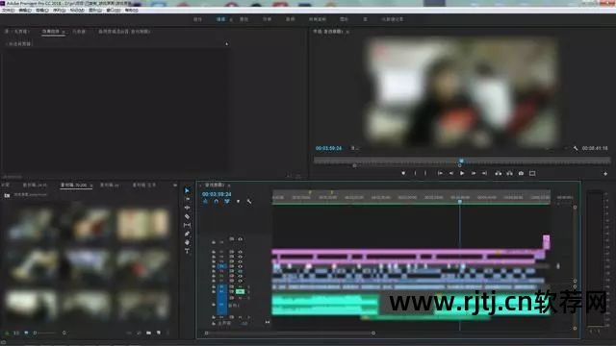
Task: Toggle the timeline snap magnet icon
Action: click(x=216, y=201)
